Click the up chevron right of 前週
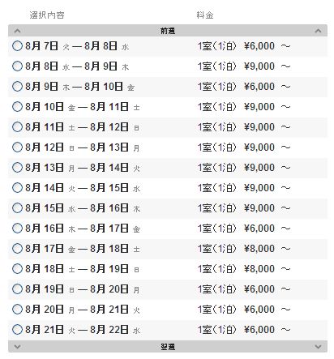Viewport: 334px width, 359px height. 318,31
